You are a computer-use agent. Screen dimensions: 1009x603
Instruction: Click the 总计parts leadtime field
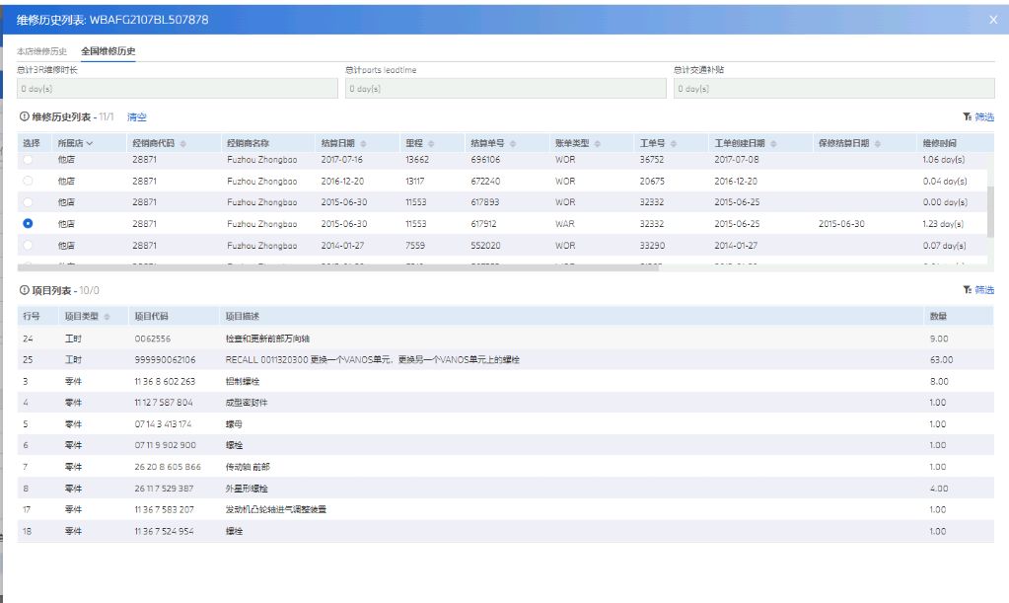(506, 89)
